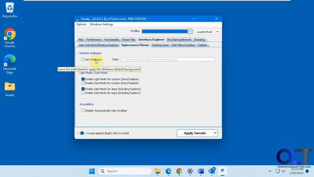Check Enable Dark Mode for Apps
314x177 pixels.
[83, 93]
